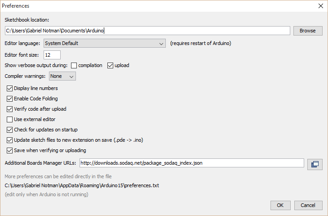This screenshot has width=328, height=216.
Task: Click the 'Editor language:' label
Action: point(22,43)
